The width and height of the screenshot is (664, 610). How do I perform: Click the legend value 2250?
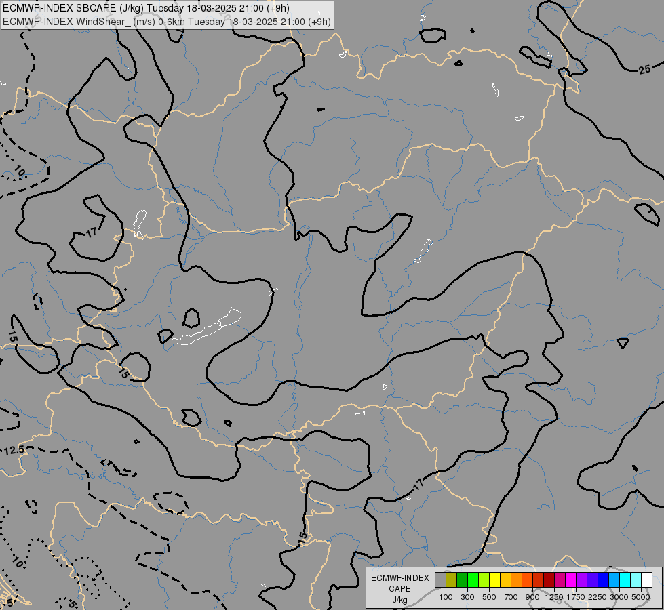598,597
